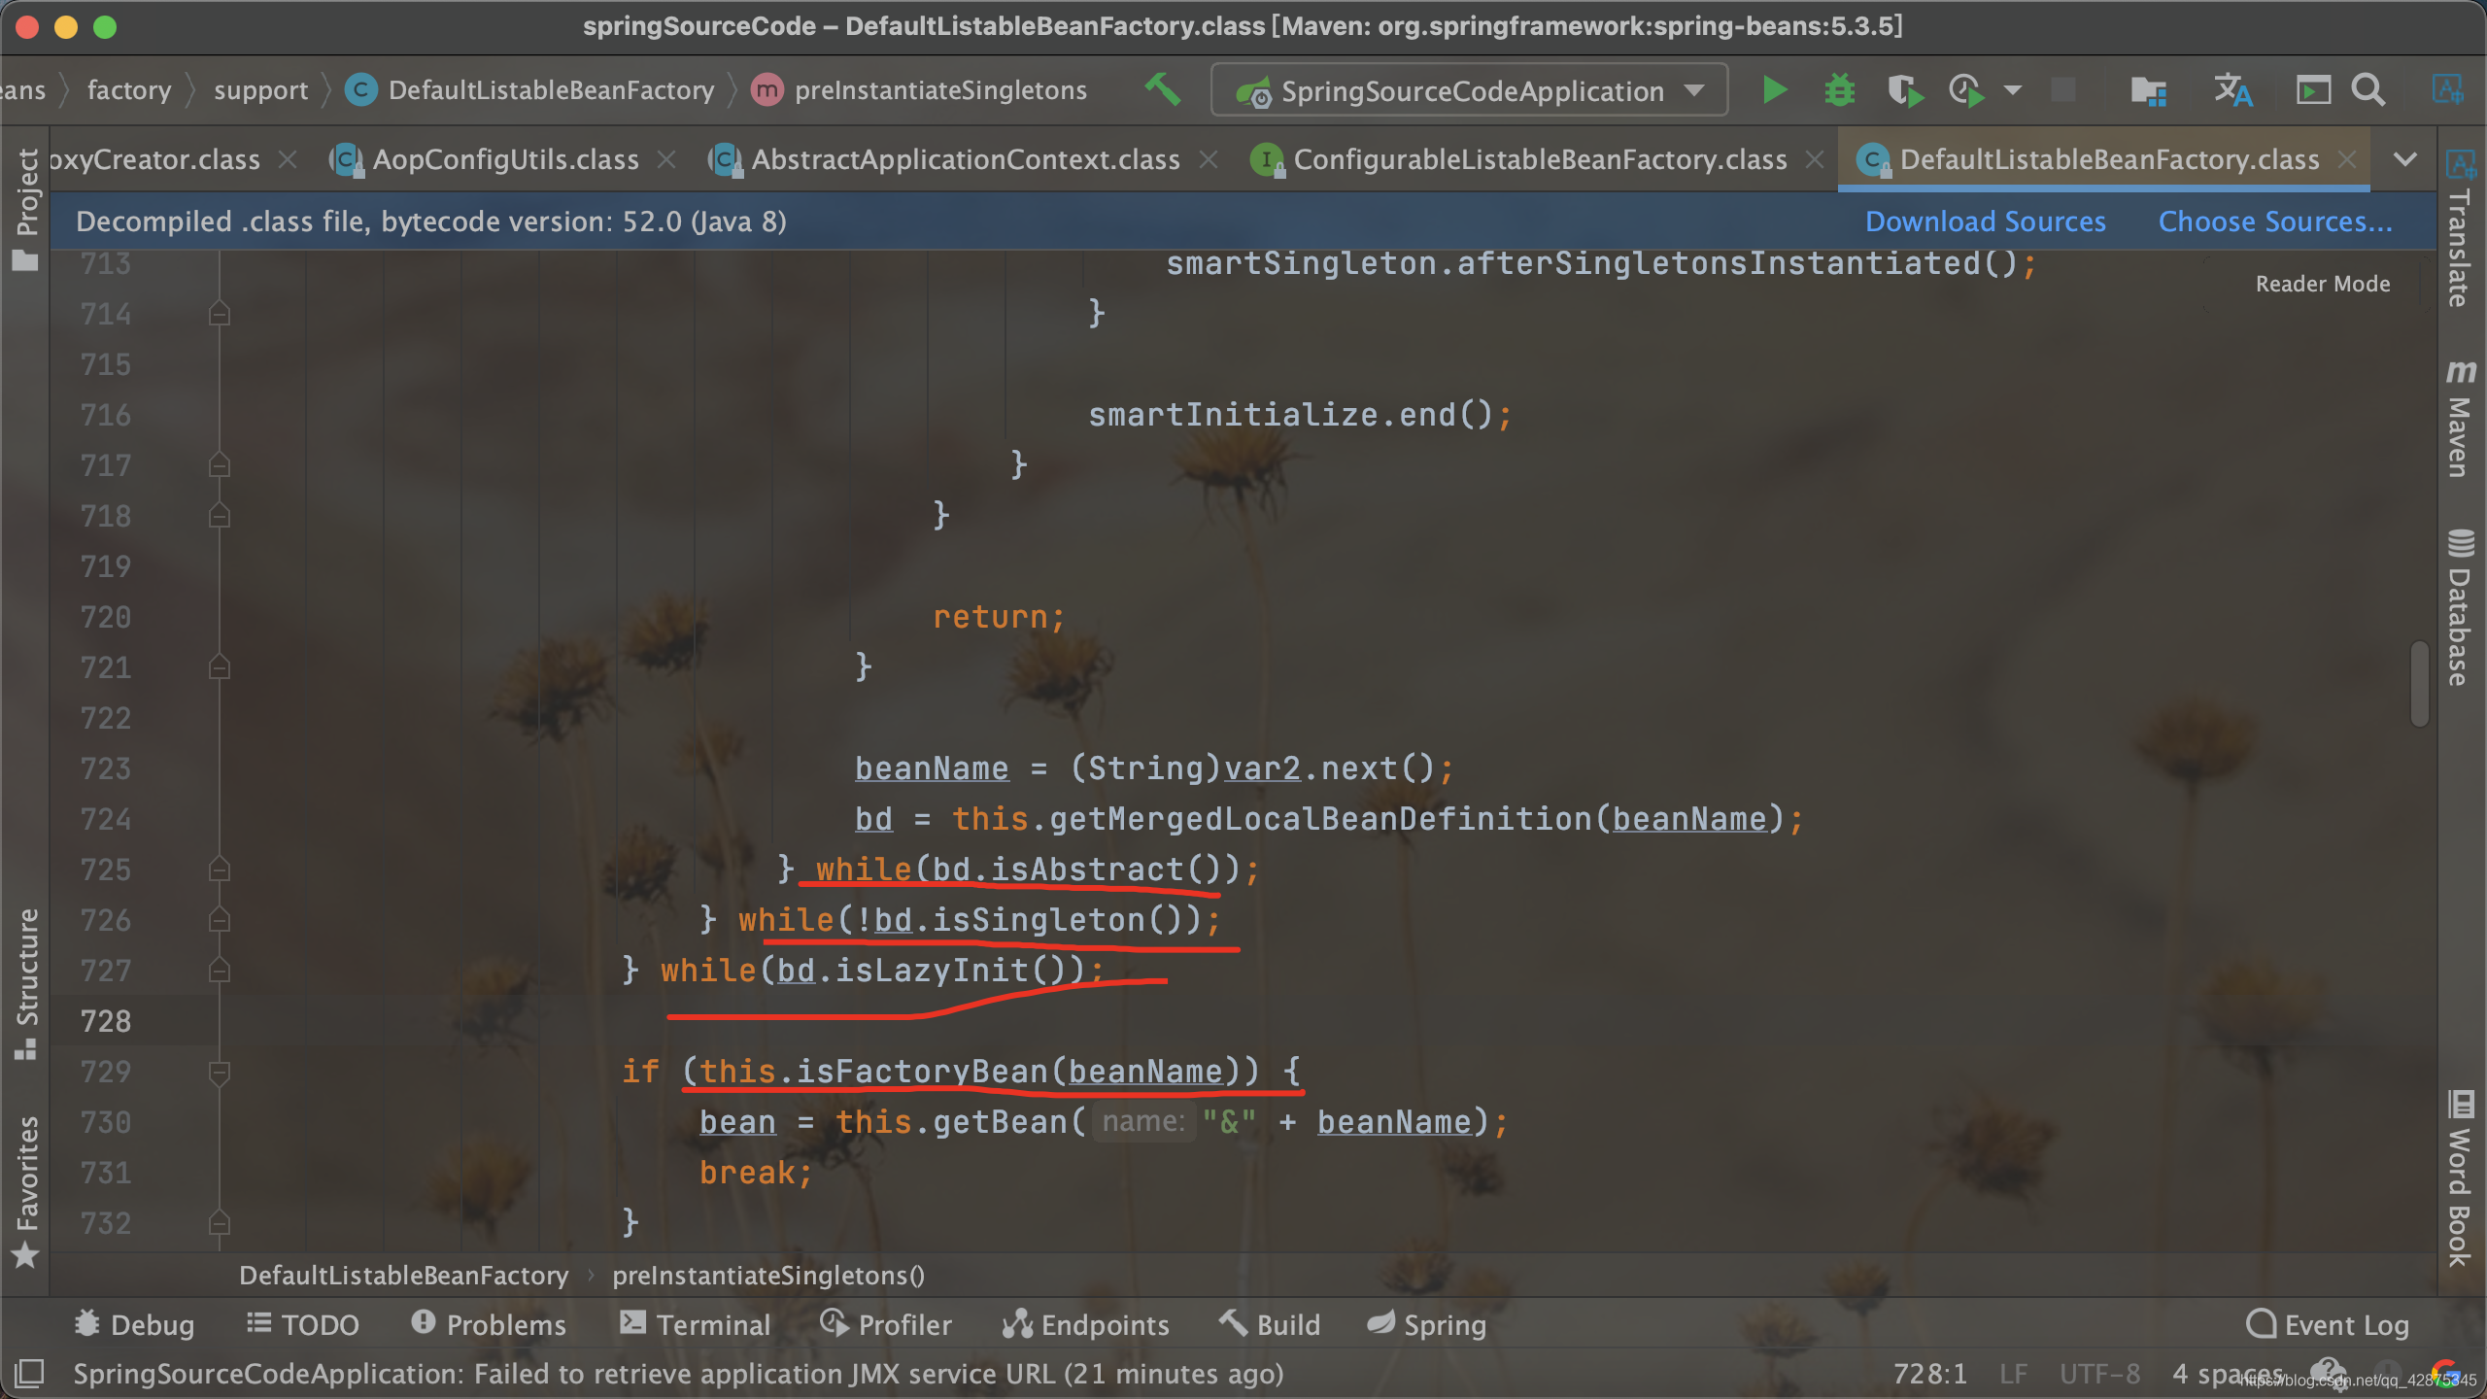Click the Profiler run icon

click(x=1966, y=90)
